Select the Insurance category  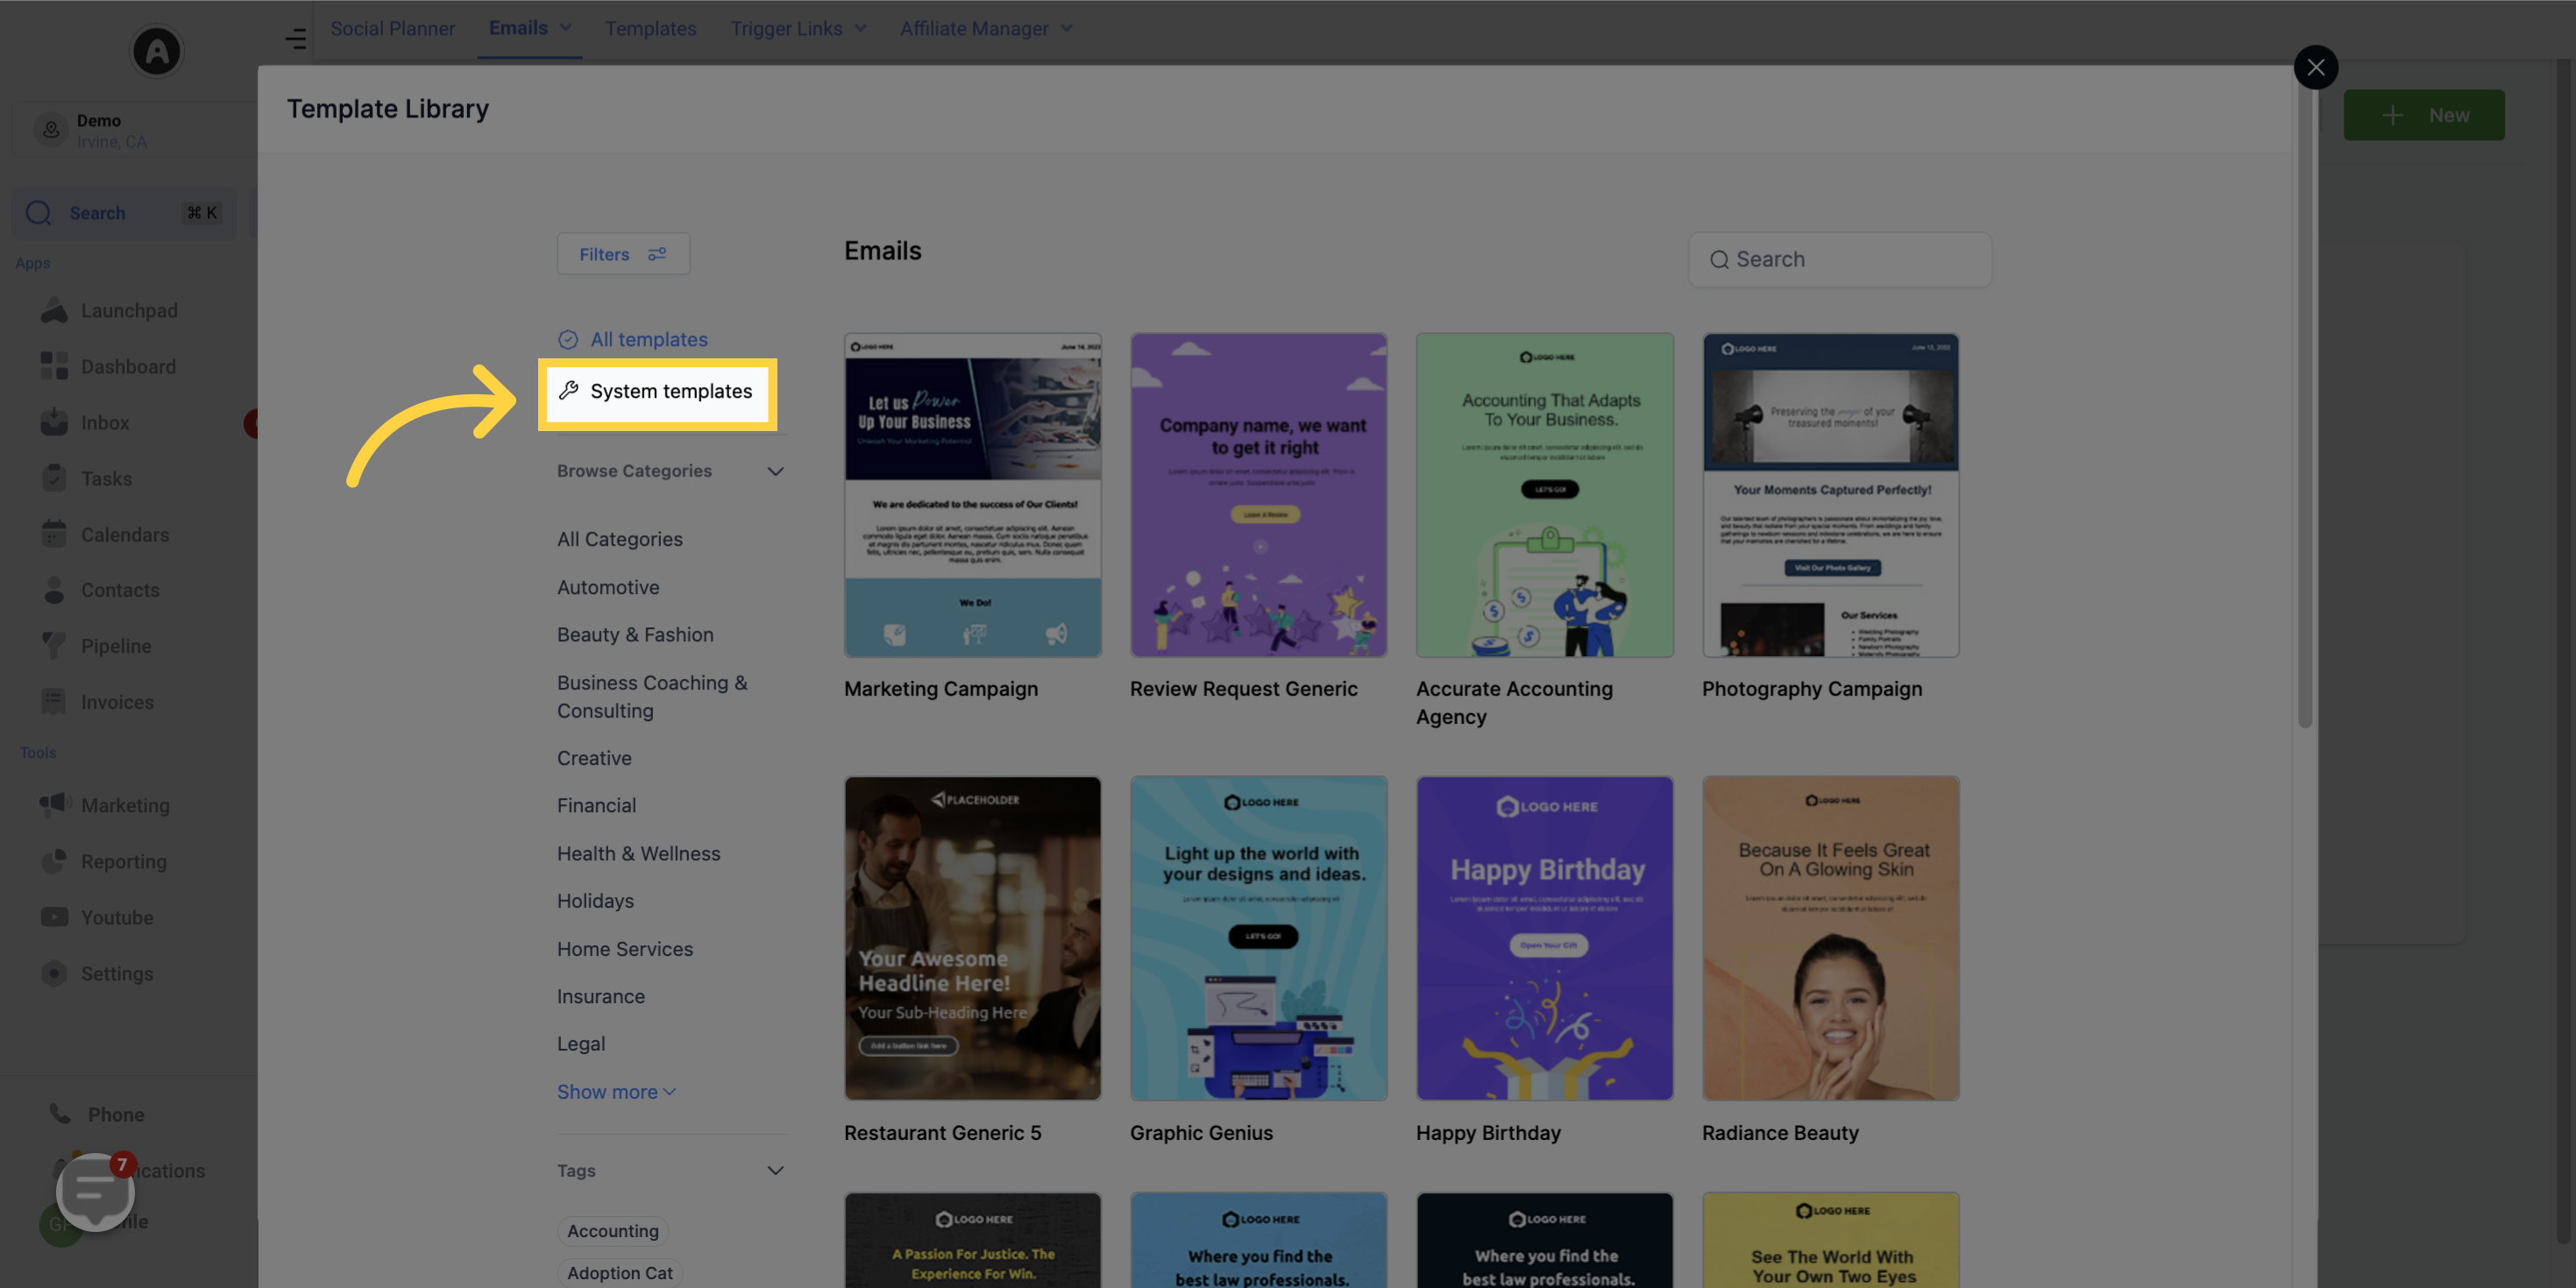pos(601,996)
